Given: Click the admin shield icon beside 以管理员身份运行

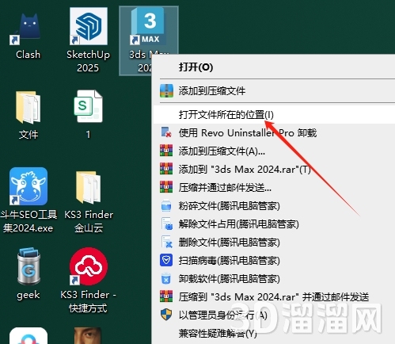Looking at the screenshot, I should pos(166,315).
